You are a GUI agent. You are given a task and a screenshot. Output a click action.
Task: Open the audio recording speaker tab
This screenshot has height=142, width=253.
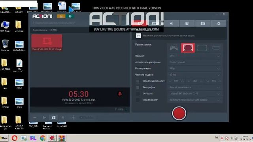pyautogui.click(x=171, y=24)
